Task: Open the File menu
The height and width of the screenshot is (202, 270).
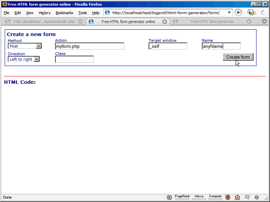Action: click(x=7, y=13)
